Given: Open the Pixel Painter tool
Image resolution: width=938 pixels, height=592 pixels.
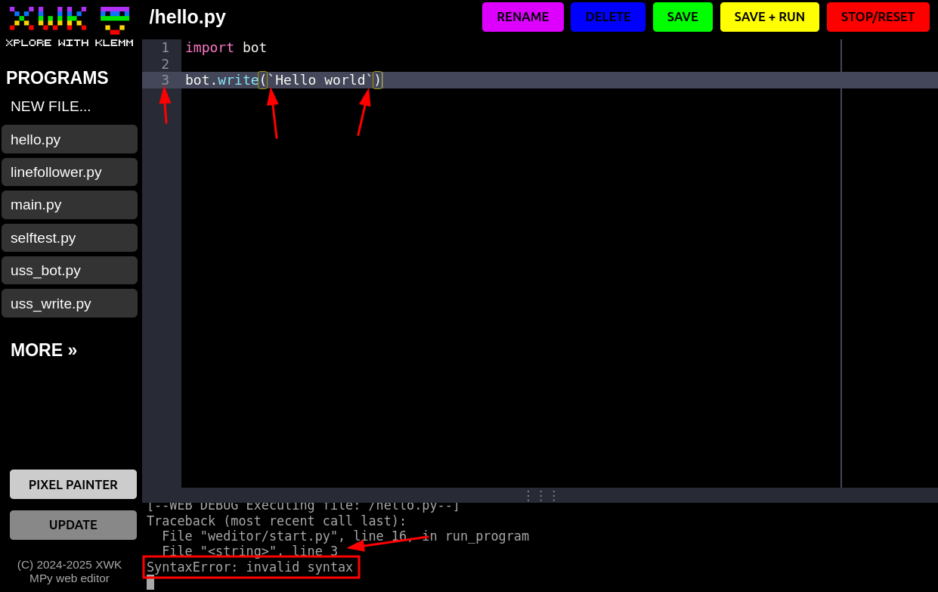Looking at the screenshot, I should (73, 485).
